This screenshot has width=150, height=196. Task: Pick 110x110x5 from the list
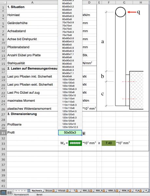pyautogui.click(x=68, y=102)
